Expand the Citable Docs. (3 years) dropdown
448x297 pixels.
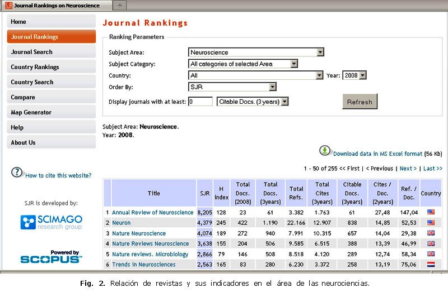pyautogui.click(x=253, y=102)
